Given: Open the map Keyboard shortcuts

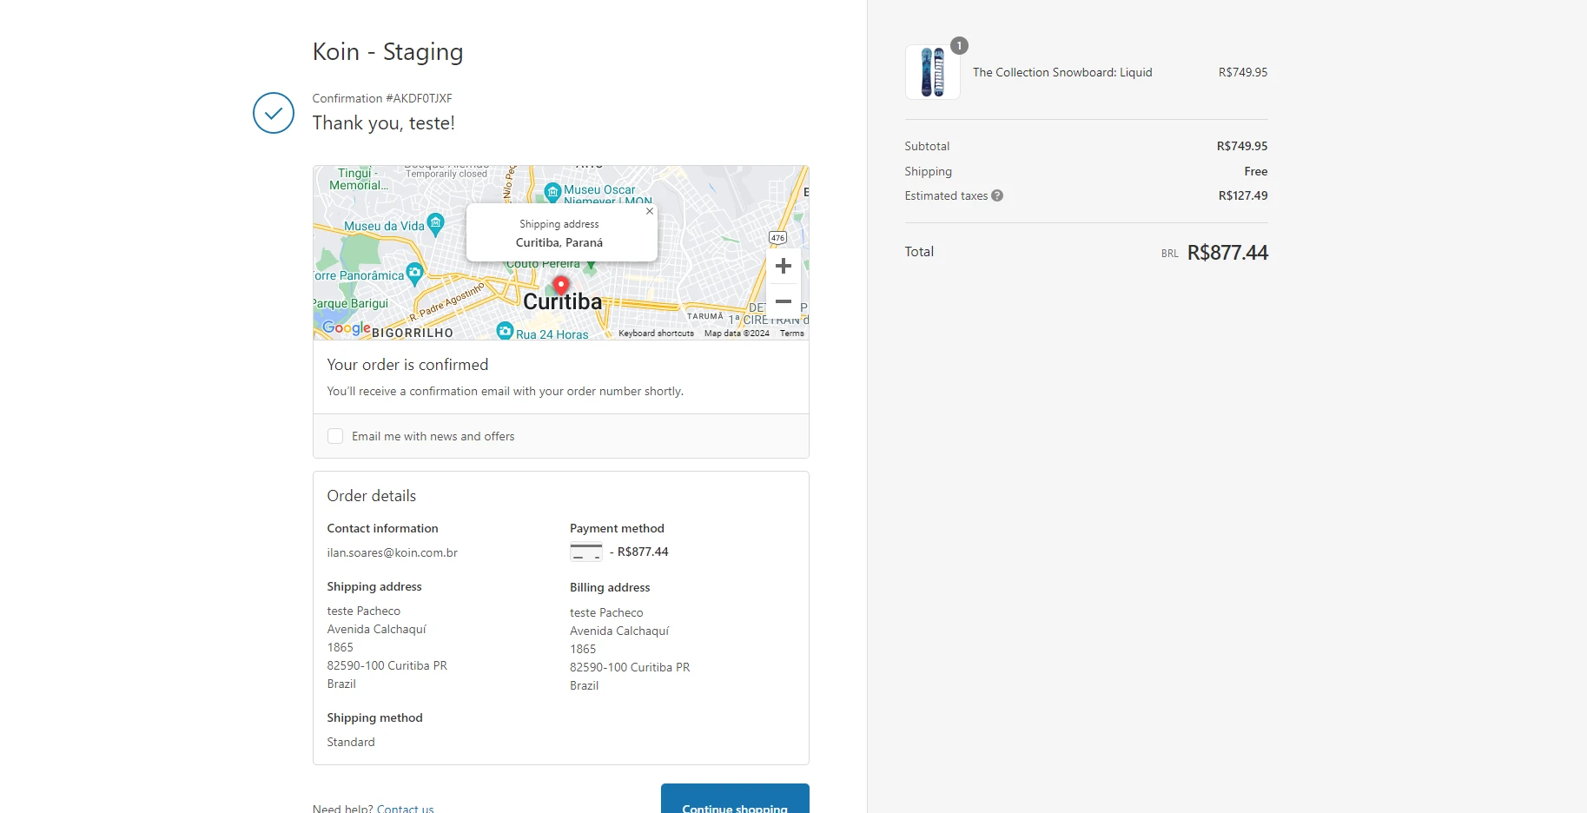Looking at the screenshot, I should click(x=656, y=334).
